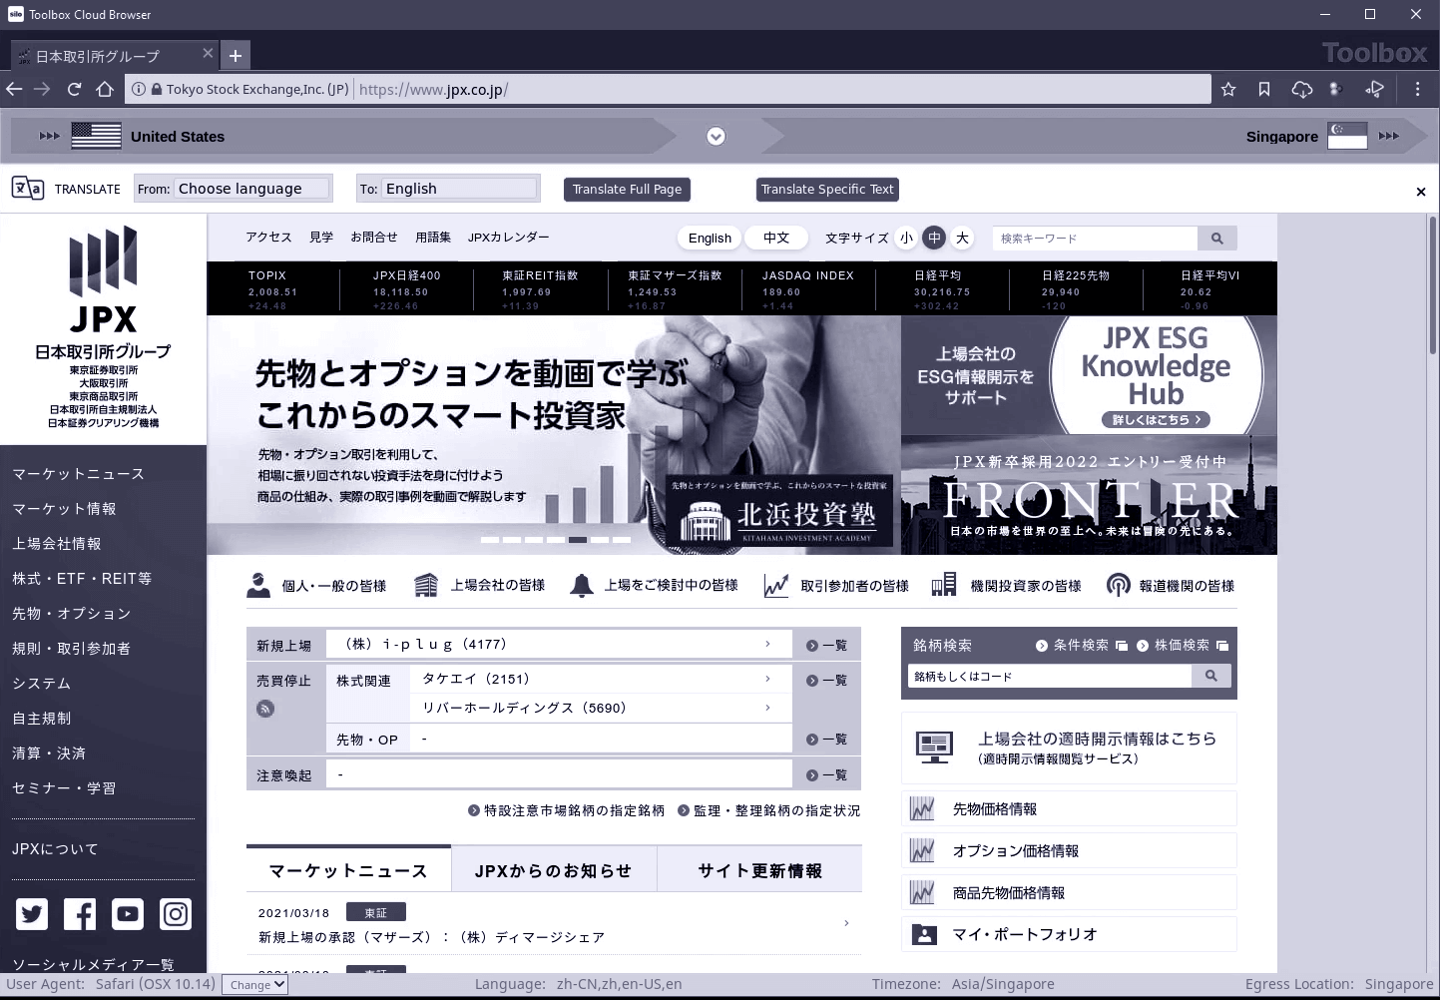This screenshot has height=1000, width=1440.
Task: Click the Singapore flag icon
Action: pos(1347,136)
